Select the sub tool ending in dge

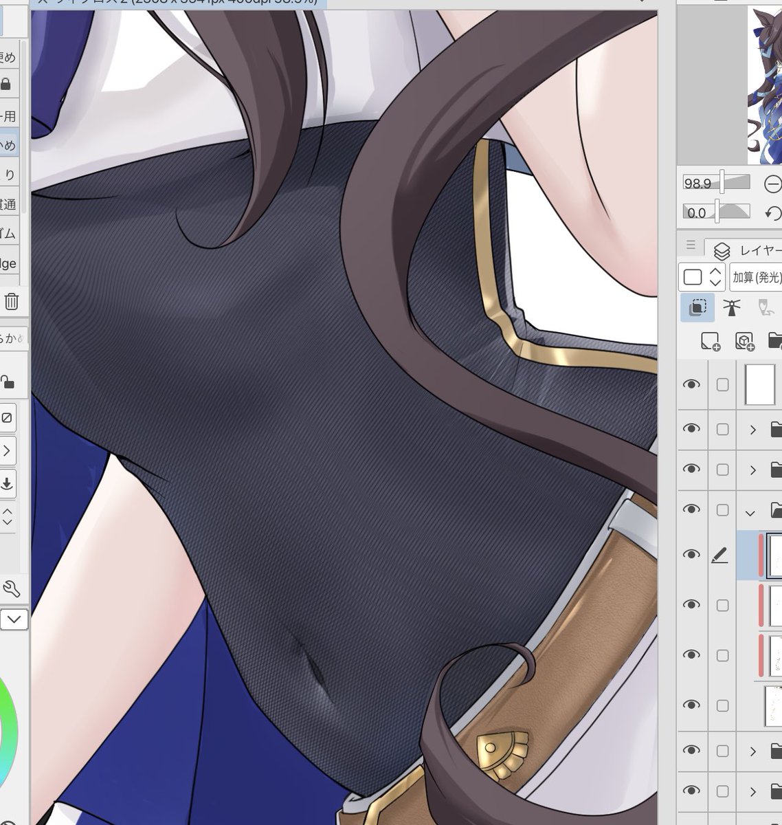click(8, 263)
